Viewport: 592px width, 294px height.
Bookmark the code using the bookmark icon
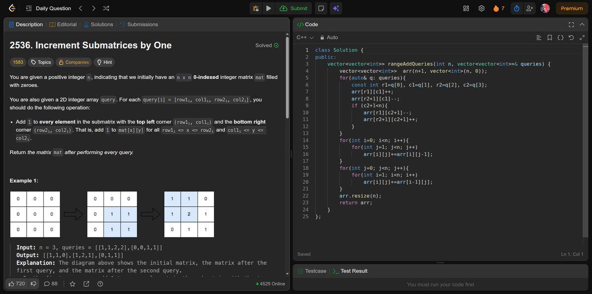[550, 37]
